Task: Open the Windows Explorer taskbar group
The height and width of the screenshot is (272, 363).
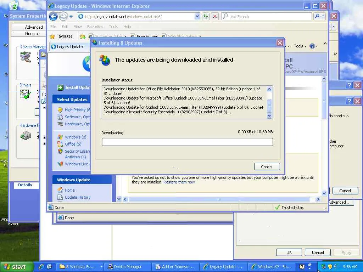Action: click(80, 267)
